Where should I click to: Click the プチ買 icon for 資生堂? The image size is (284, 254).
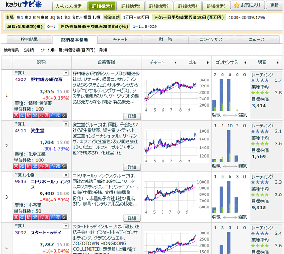click(x=43, y=166)
